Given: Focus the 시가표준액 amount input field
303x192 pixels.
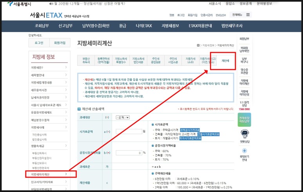Looking at the screenshot, I should click(129, 131).
